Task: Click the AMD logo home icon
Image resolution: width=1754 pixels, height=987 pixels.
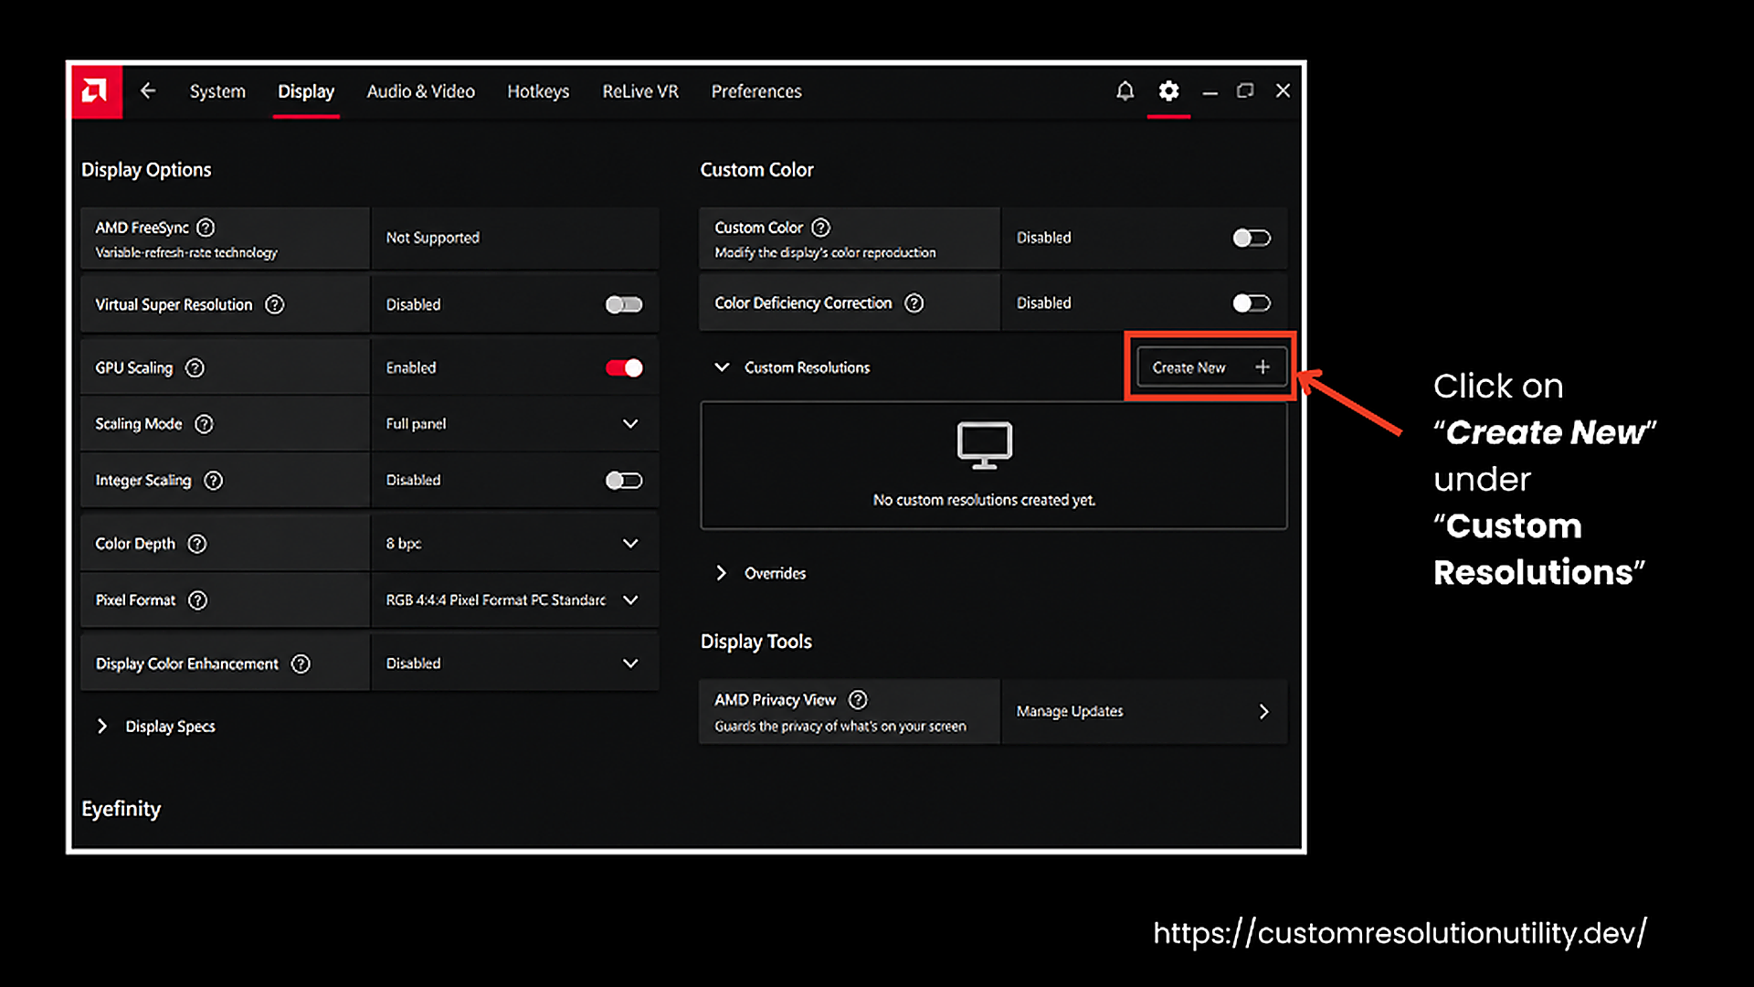Action: pos(96,91)
